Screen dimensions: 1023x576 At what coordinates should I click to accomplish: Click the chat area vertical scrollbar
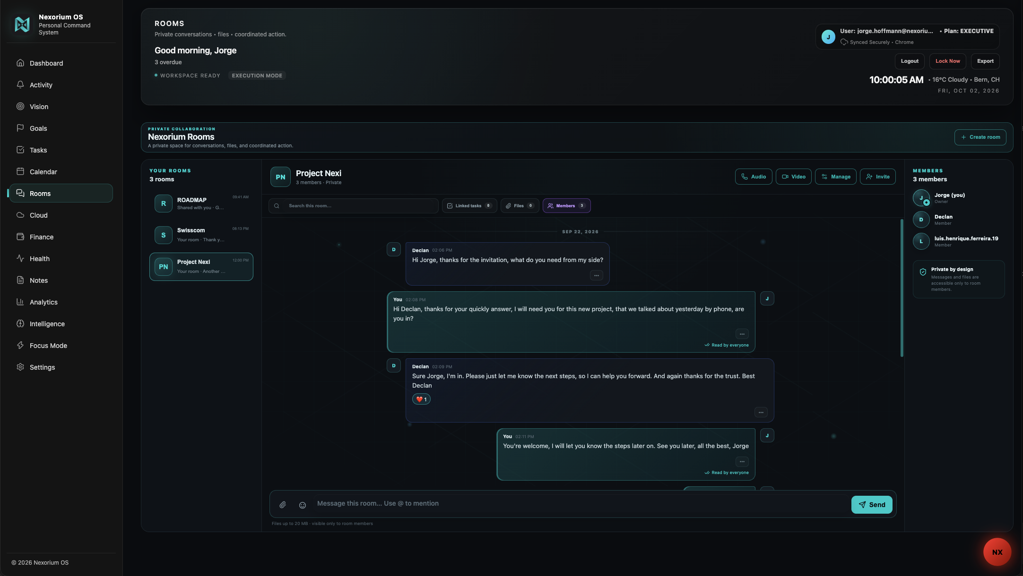[x=902, y=288]
